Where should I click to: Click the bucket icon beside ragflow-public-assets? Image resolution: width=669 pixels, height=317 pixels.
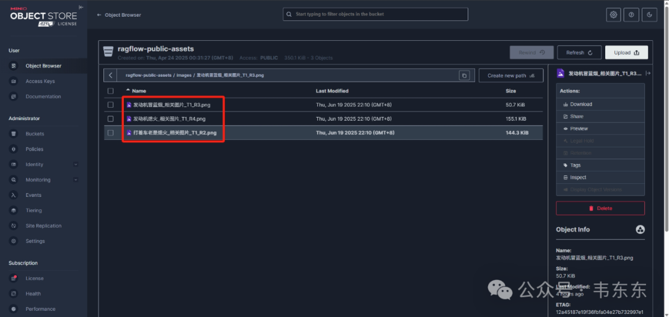108,53
